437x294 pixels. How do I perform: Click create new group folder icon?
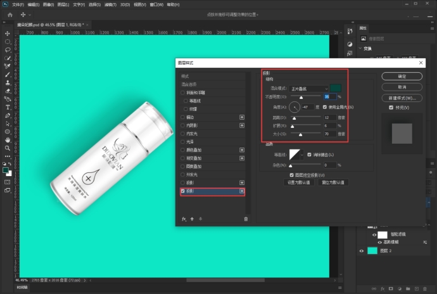(408, 289)
